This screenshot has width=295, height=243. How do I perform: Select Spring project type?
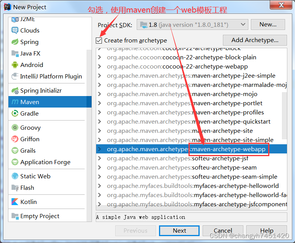tap(48, 42)
